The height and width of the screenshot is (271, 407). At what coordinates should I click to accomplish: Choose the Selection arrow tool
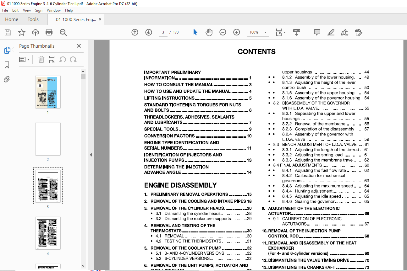click(195, 32)
